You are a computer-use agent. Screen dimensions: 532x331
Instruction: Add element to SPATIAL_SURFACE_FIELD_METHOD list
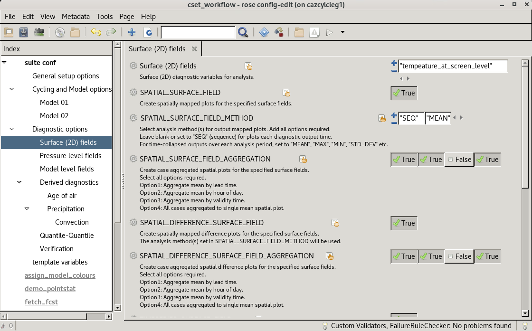pyautogui.click(x=394, y=115)
